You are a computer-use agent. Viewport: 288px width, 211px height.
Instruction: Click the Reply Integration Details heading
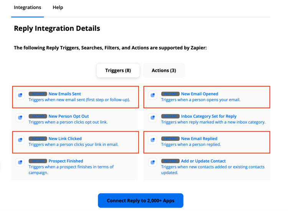click(x=57, y=28)
